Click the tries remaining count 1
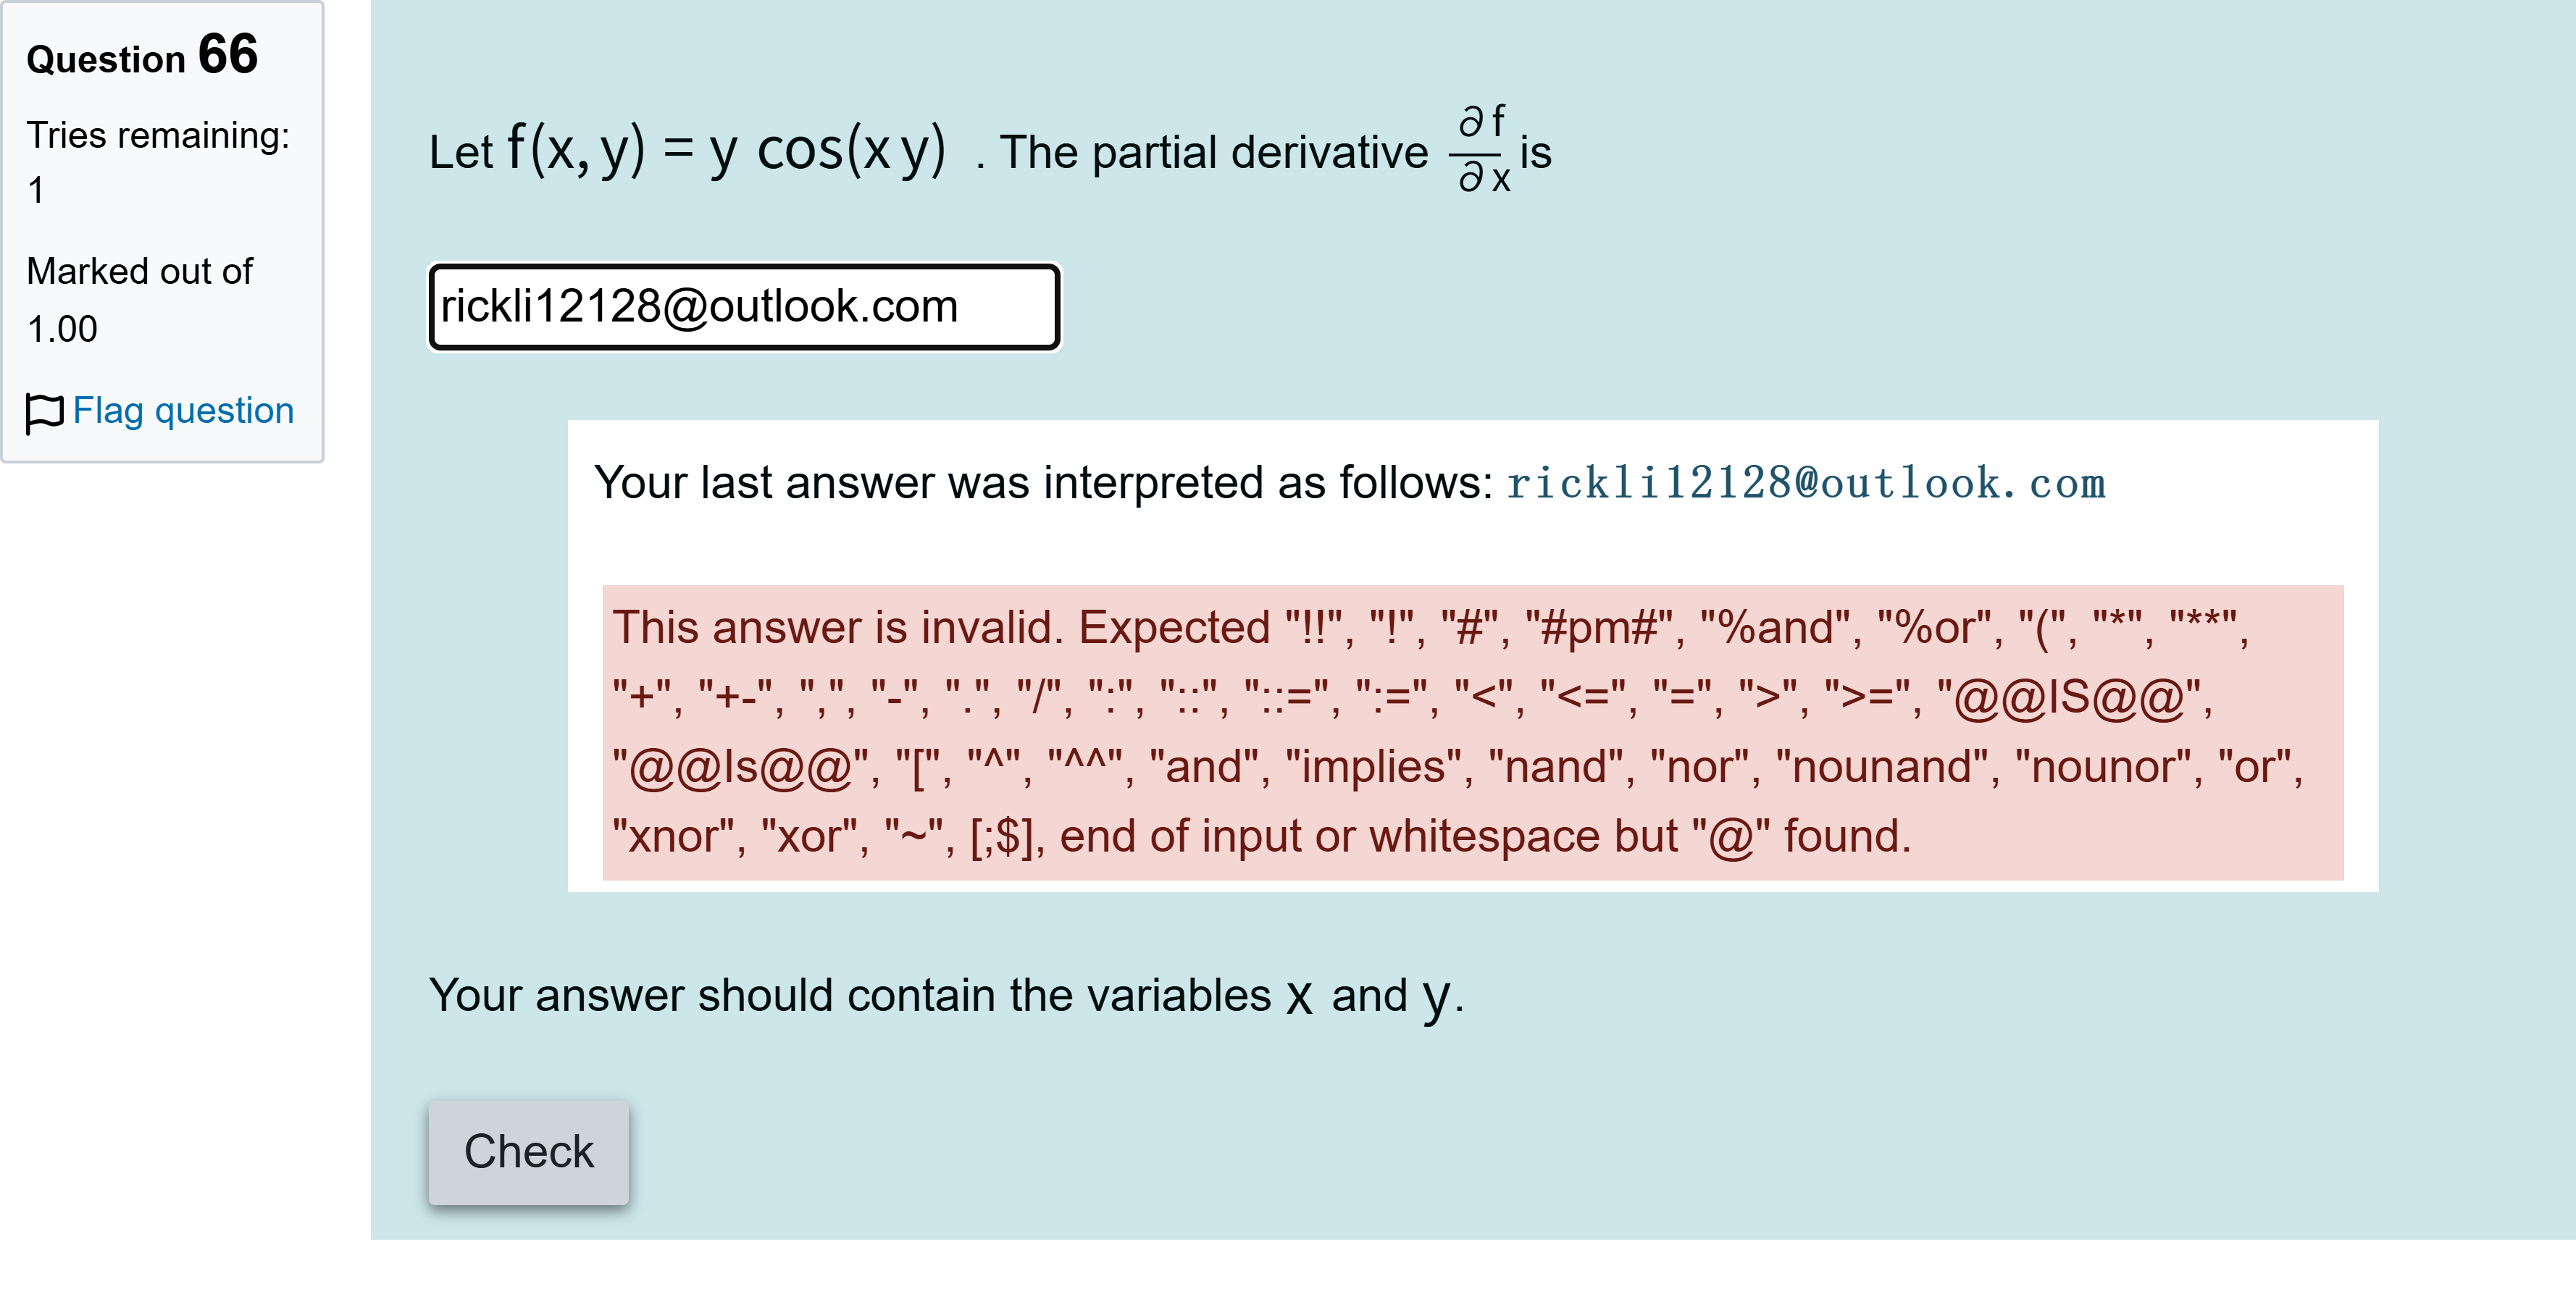The image size is (2576, 1289). click(x=36, y=190)
